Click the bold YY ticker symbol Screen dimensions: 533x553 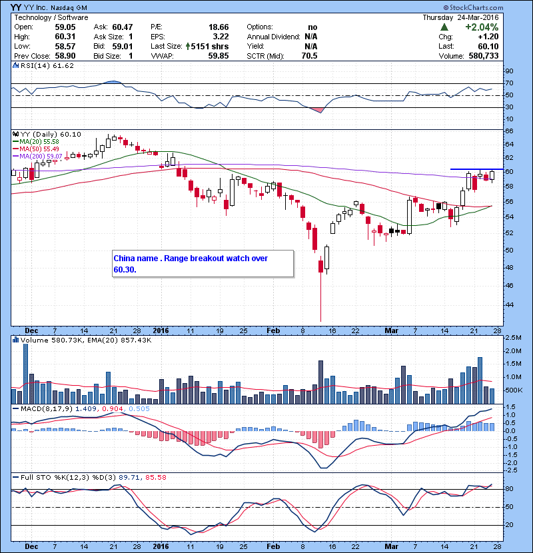pyautogui.click(x=16, y=7)
